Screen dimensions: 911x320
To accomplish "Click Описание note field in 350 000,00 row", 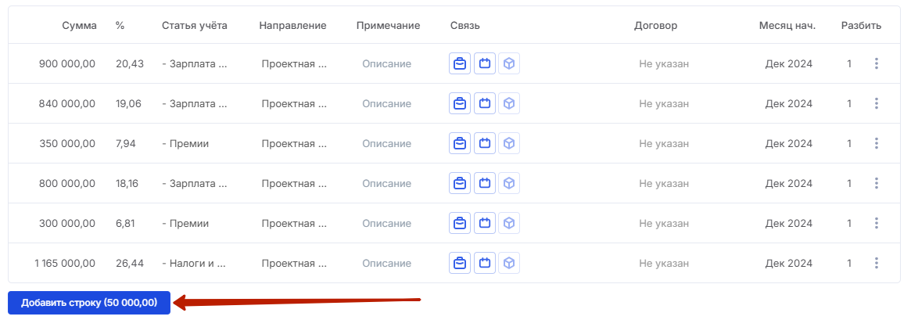I will (x=386, y=143).
